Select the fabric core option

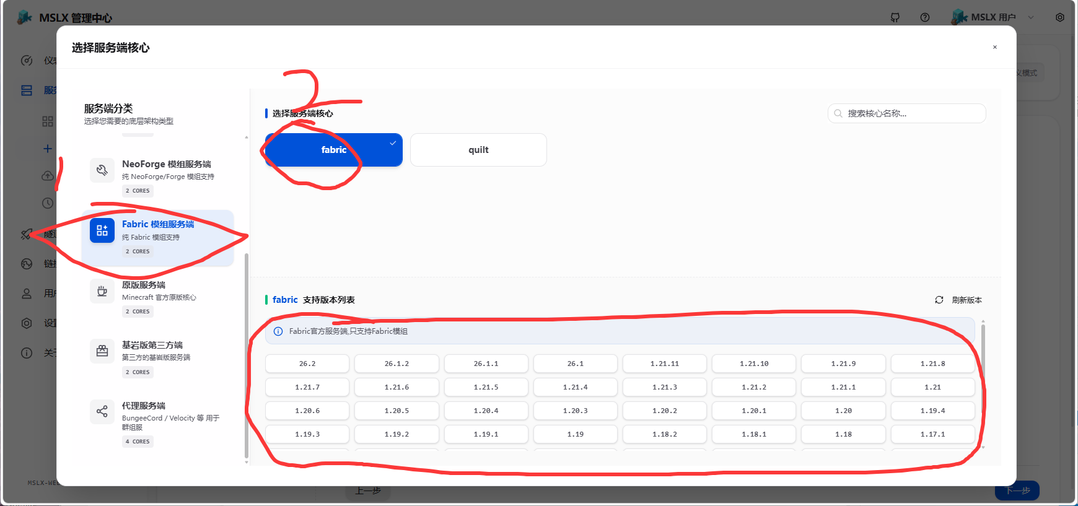pos(334,150)
